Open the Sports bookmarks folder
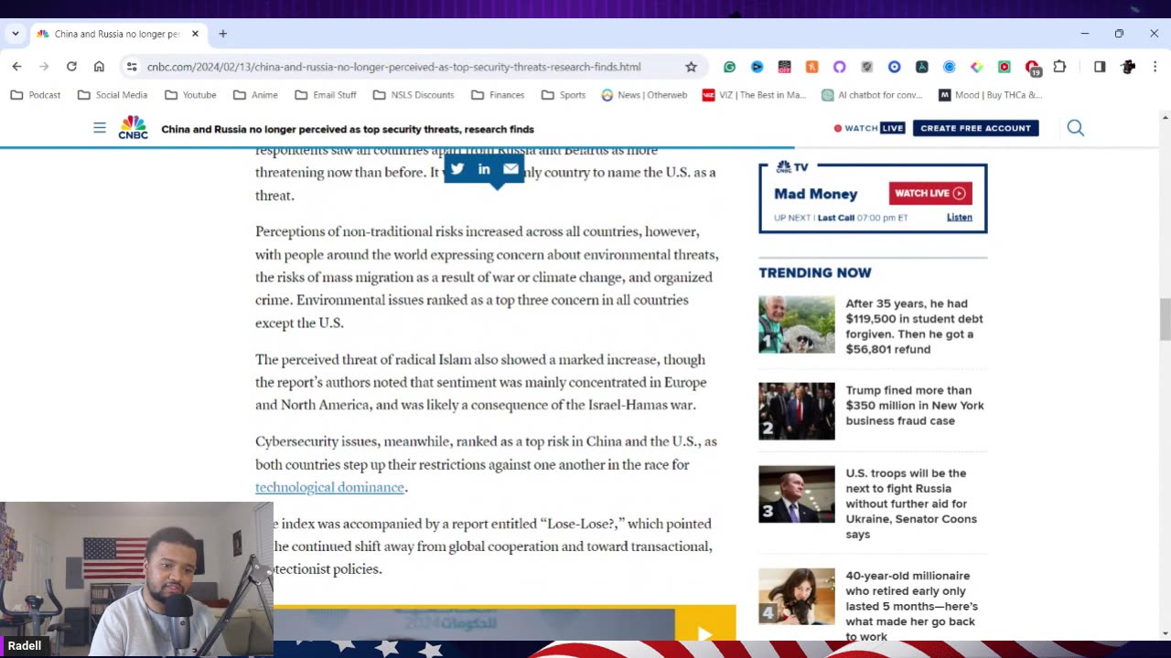 [563, 95]
